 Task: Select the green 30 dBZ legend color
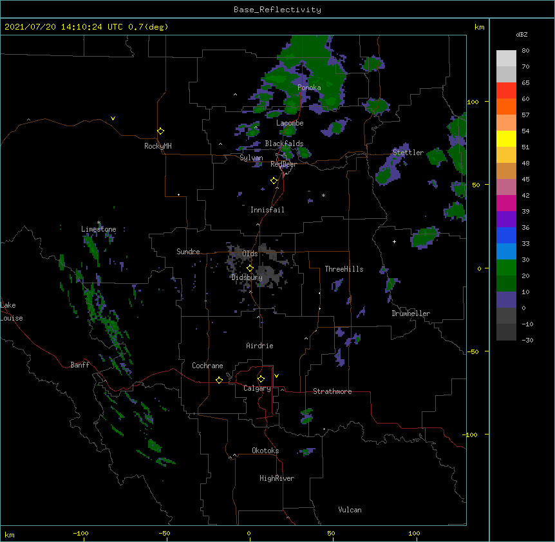[x=506, y=268]
